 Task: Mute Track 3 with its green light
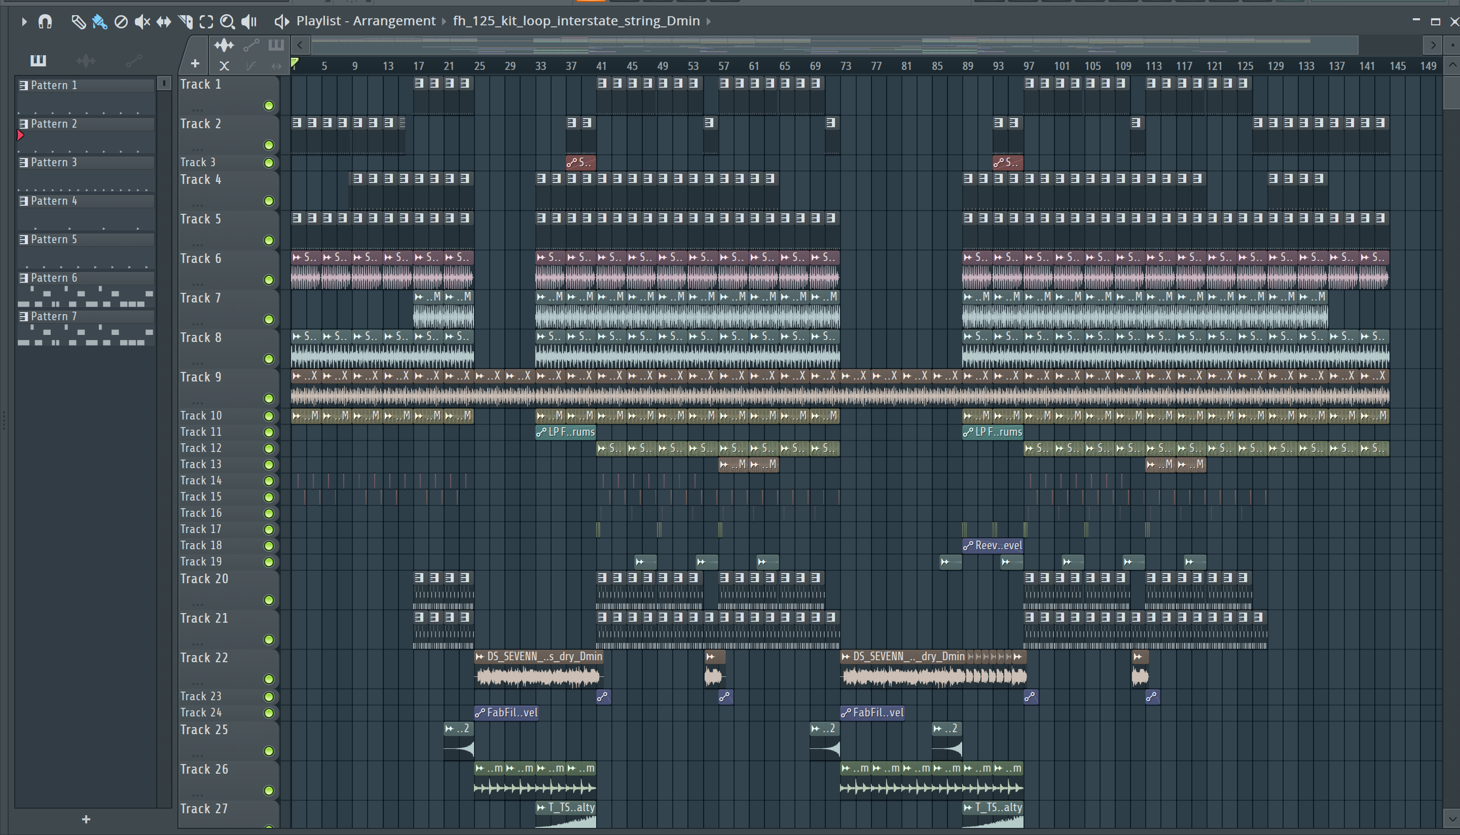point(269,163)
